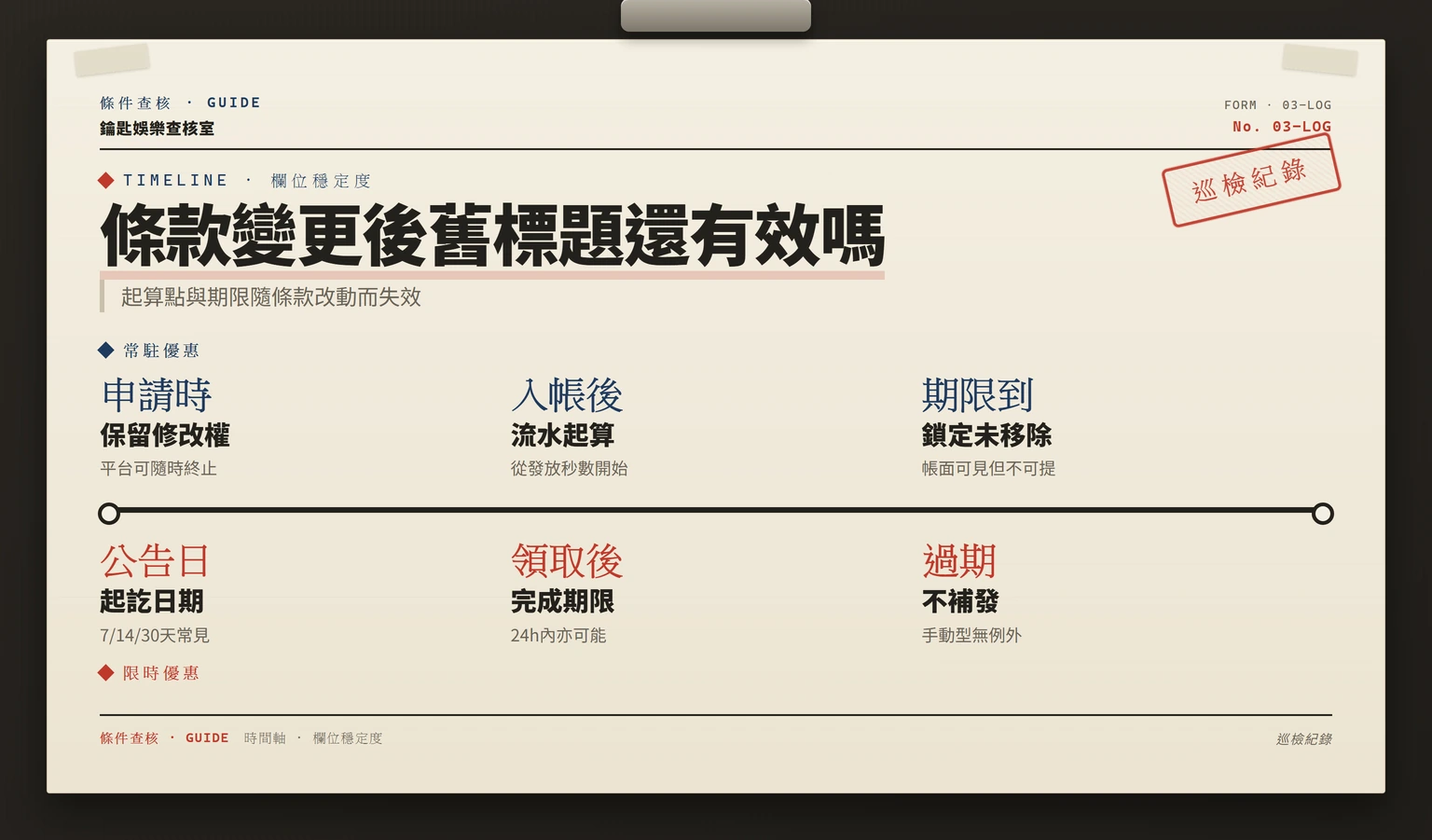1432x840 pixels.
Task: Click the 流水起算 label
Action: click(x=563, y=435)
